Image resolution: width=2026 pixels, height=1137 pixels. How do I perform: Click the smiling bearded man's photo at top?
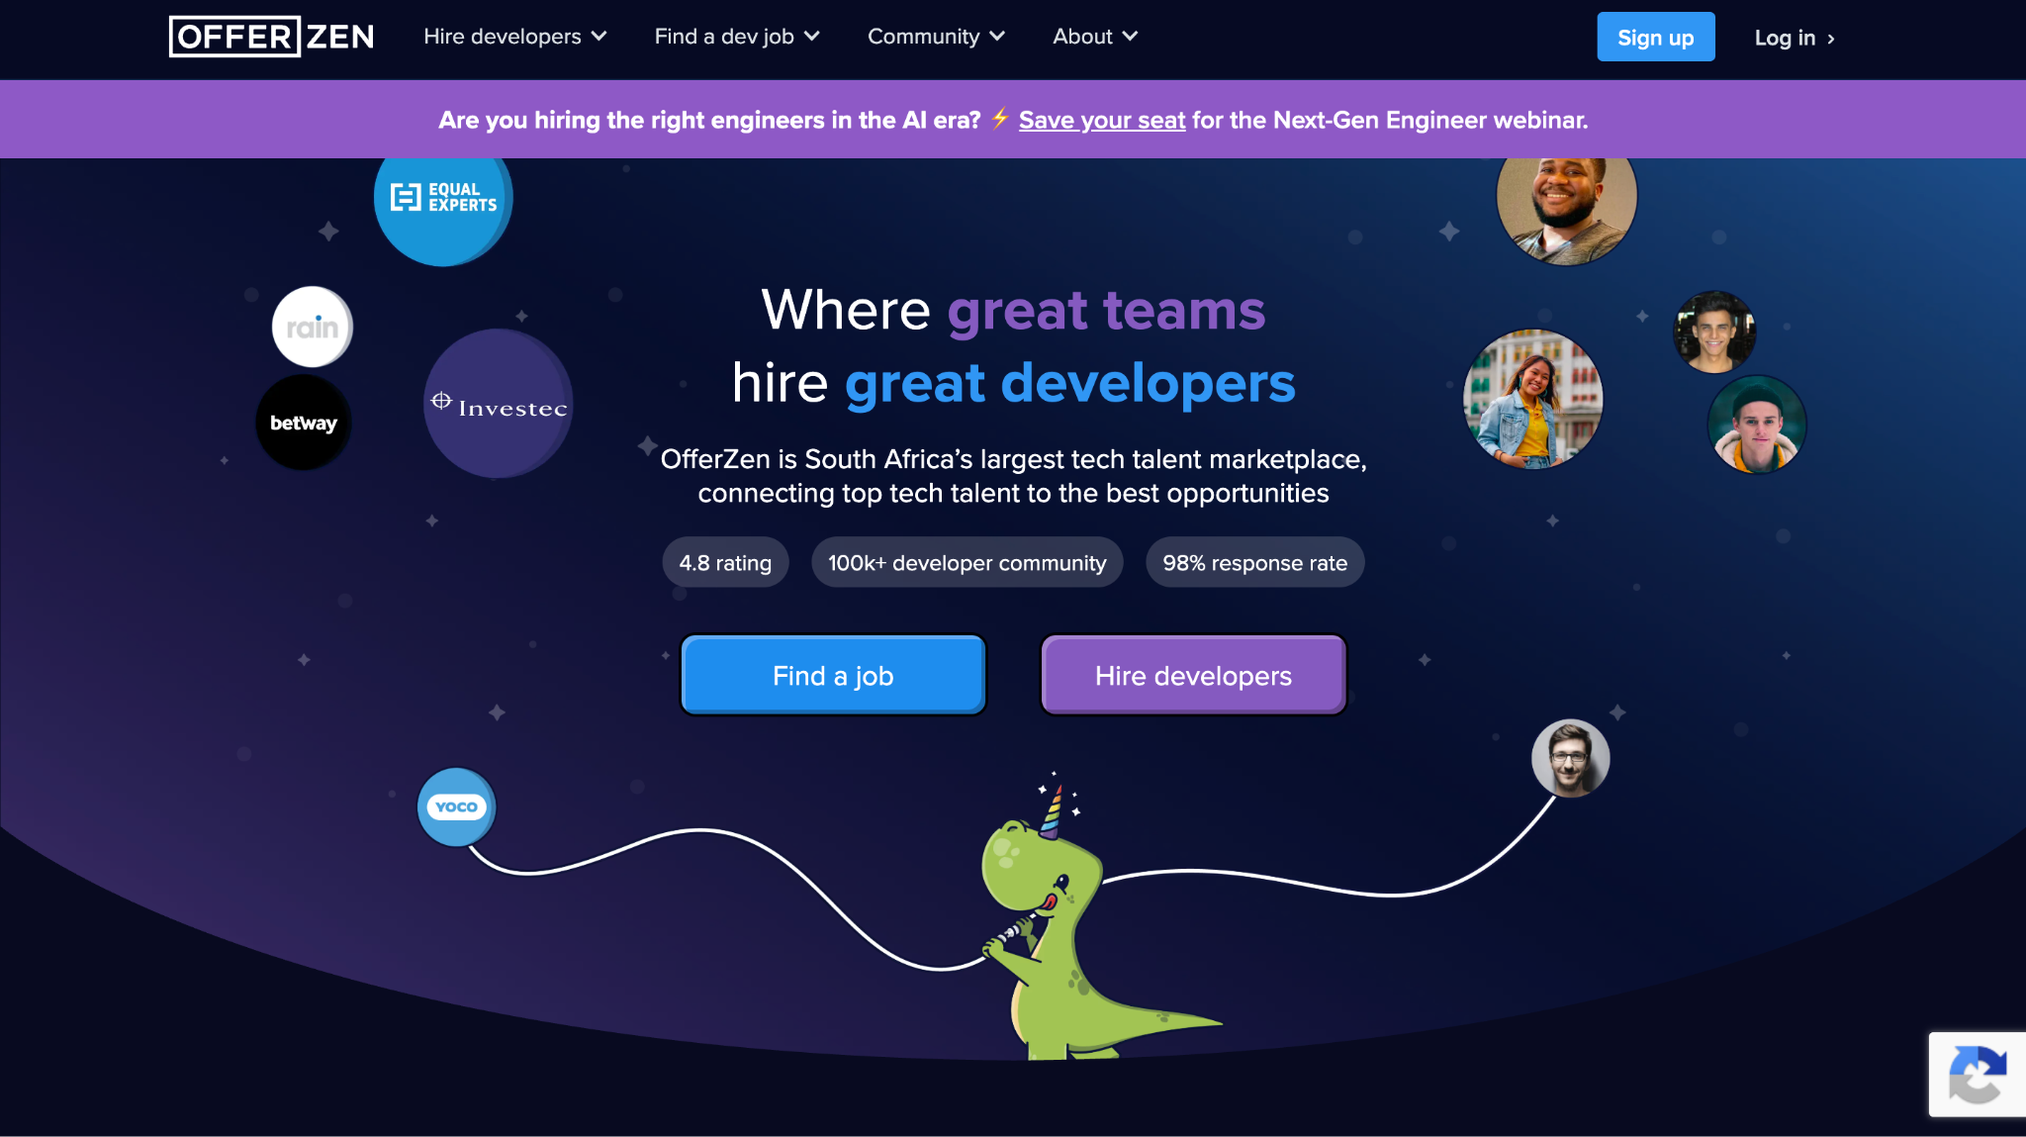click(x=1566, y=208)
